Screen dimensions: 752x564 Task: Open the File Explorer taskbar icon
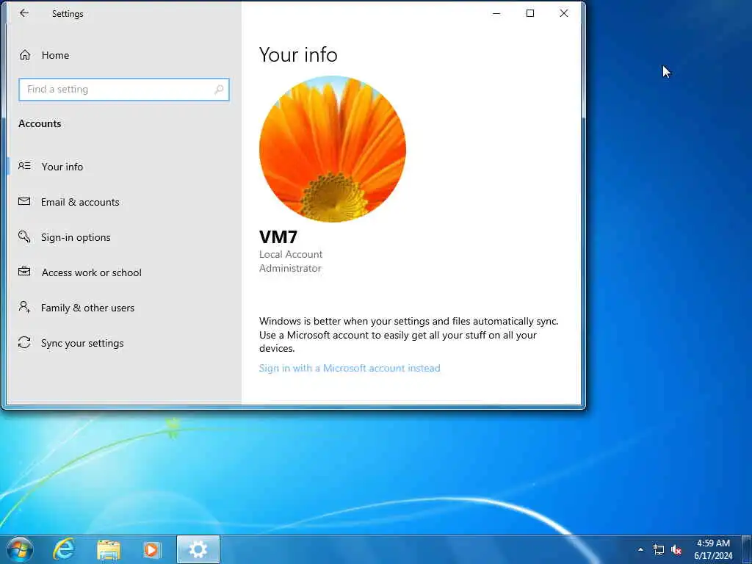click(109, 550)
